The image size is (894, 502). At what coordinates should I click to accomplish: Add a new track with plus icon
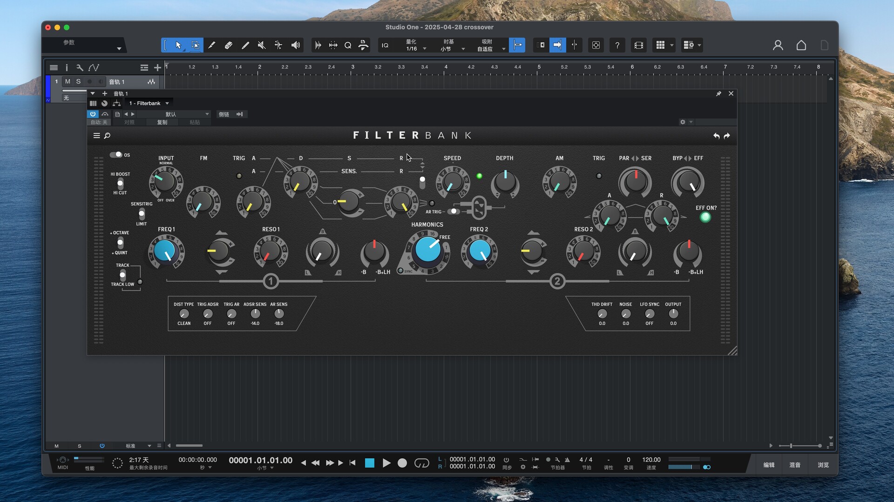tap(157, 68)
